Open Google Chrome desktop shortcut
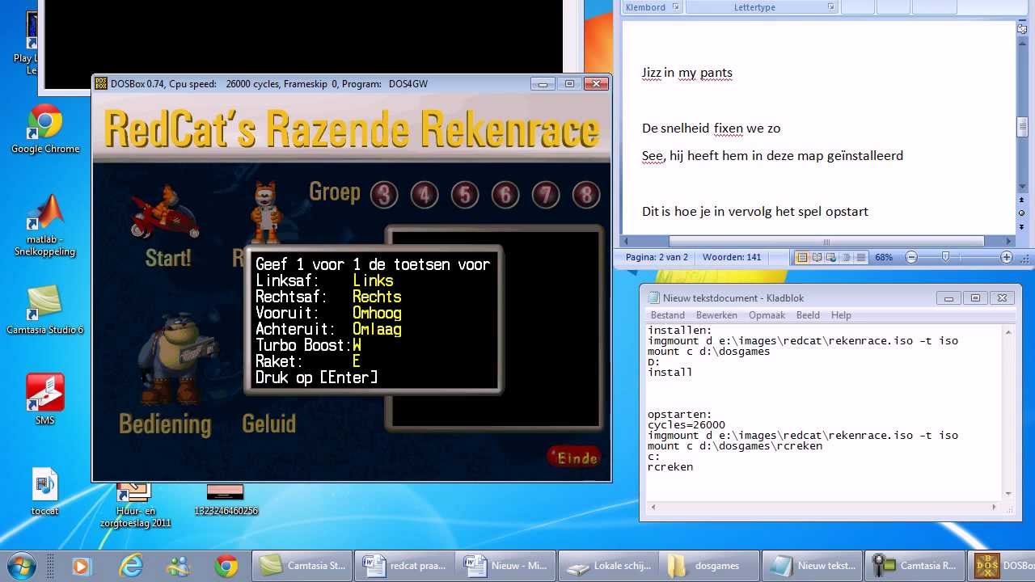The width and height of the screenshot is (1035, 582). click(x=45, y=129)
